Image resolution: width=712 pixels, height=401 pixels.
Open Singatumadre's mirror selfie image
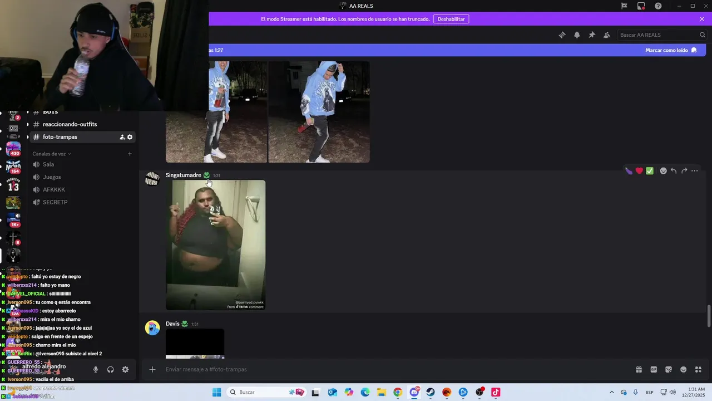pos(215,245)
